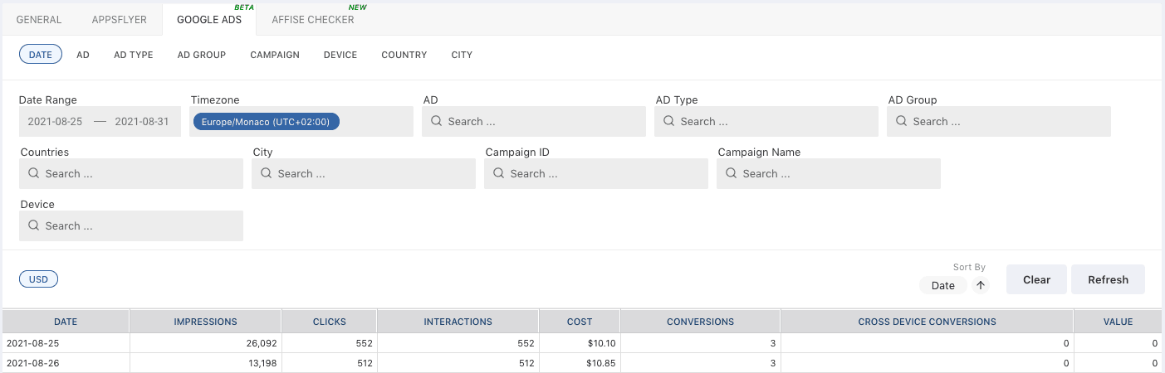Image resolution: width=1165 pixels, height=373 pixels.
Task: Click the AD Group magnifier icon
Action: (x=902, y=121)
